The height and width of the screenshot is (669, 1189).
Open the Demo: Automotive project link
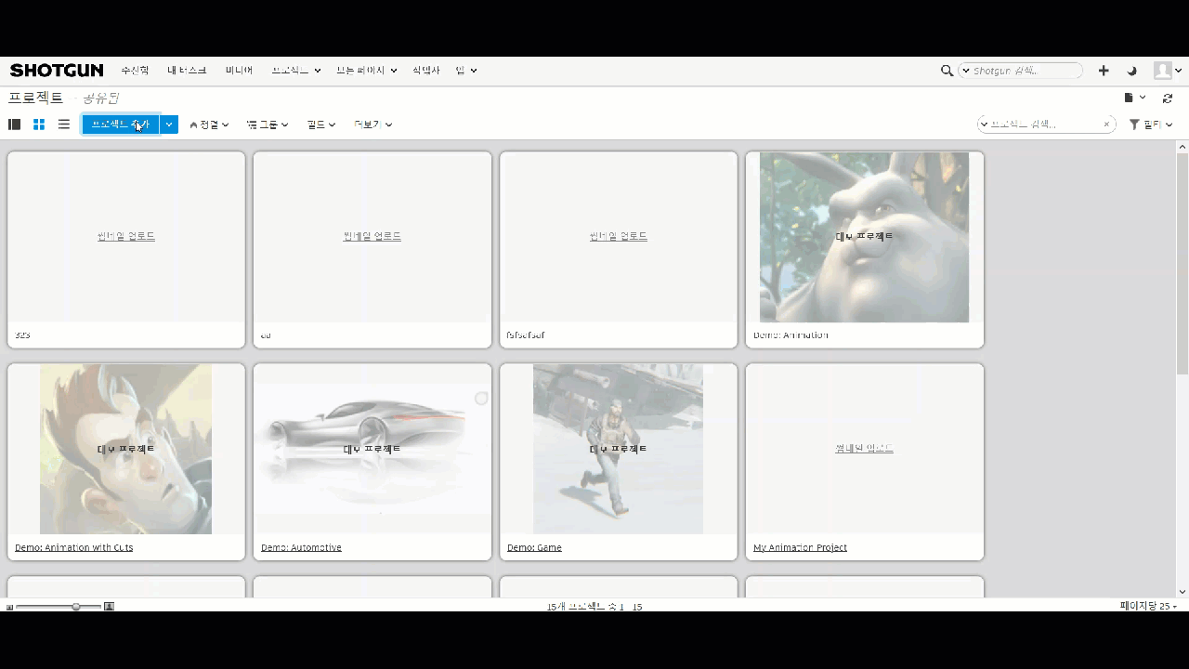pos(301,547)
